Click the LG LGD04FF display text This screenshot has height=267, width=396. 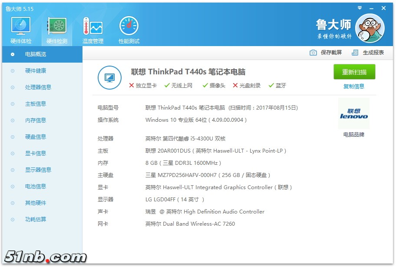coord(175,200)
